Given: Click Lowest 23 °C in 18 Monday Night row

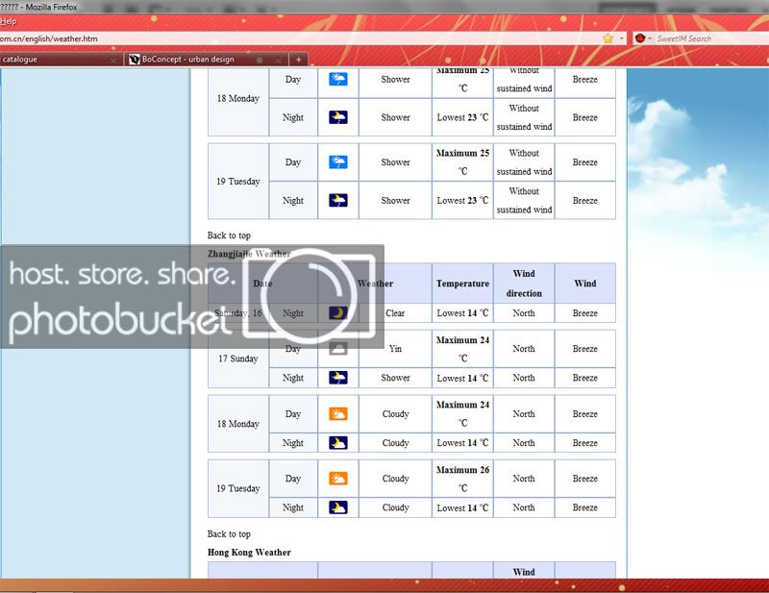Looking at the screenshot, I should 462,117.
